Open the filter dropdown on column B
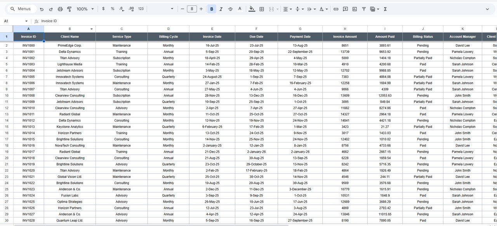 click(92, 29)
